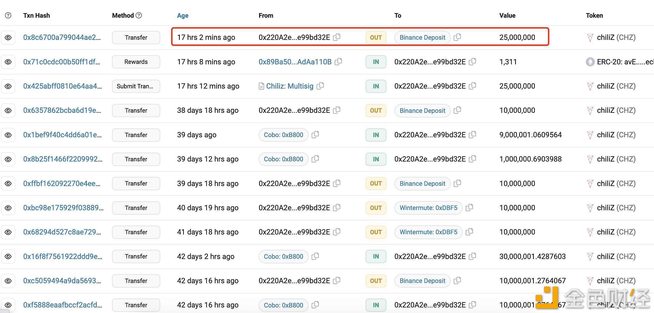Copy the To address in the Submit Tran... row

472,86
